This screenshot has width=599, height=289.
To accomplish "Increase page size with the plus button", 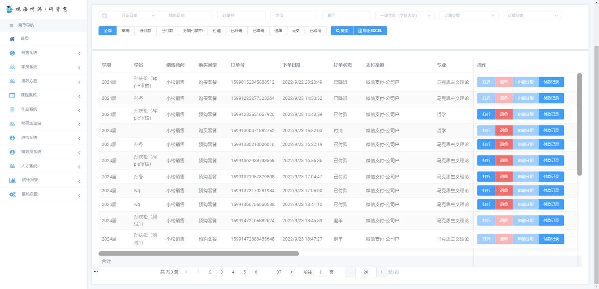I will (x=382, y=272).
